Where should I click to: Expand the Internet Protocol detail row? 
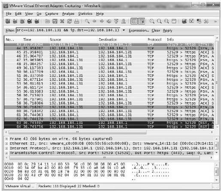(x=6, y=148)
